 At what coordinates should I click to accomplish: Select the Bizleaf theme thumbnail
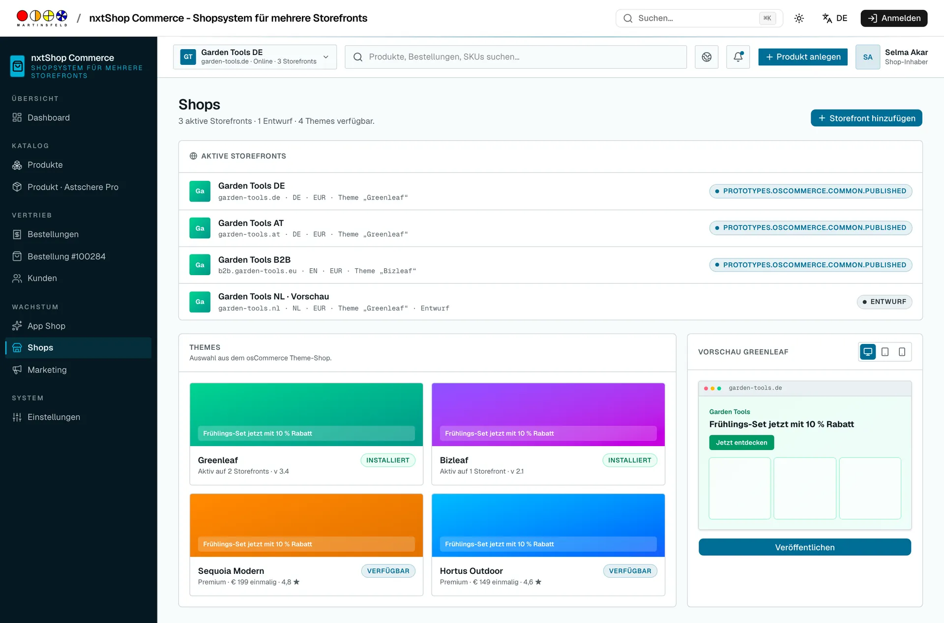pos(548,415)
